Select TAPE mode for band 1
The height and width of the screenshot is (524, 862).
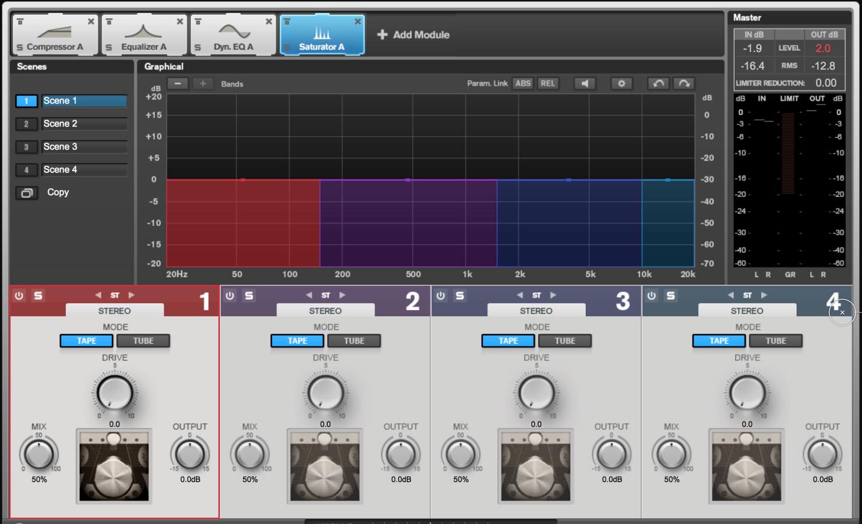point(87,341)
